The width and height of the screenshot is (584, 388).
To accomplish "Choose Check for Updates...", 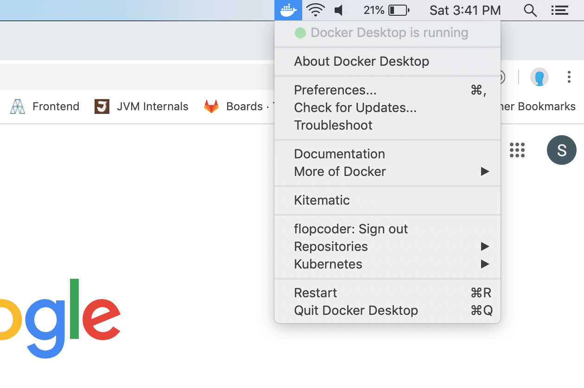I will (x=355, y=107).
